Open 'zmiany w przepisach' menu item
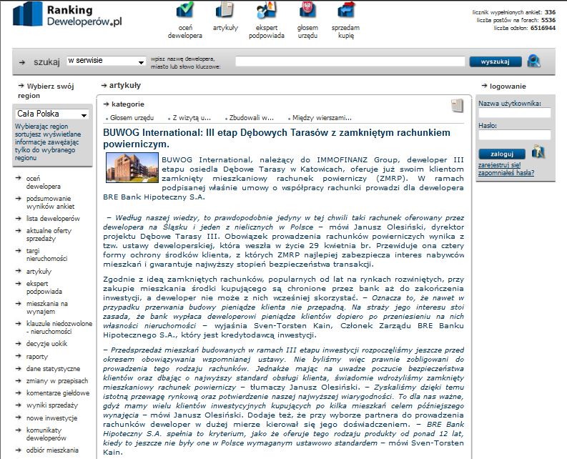Screen dimensions: 567x459 pos(57,381)
